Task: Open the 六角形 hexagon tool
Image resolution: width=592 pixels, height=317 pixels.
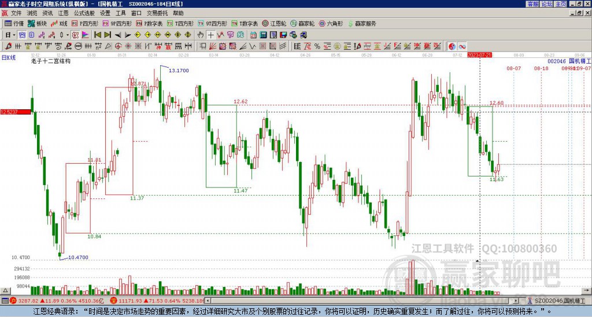Action: click(x=331, y=23)
